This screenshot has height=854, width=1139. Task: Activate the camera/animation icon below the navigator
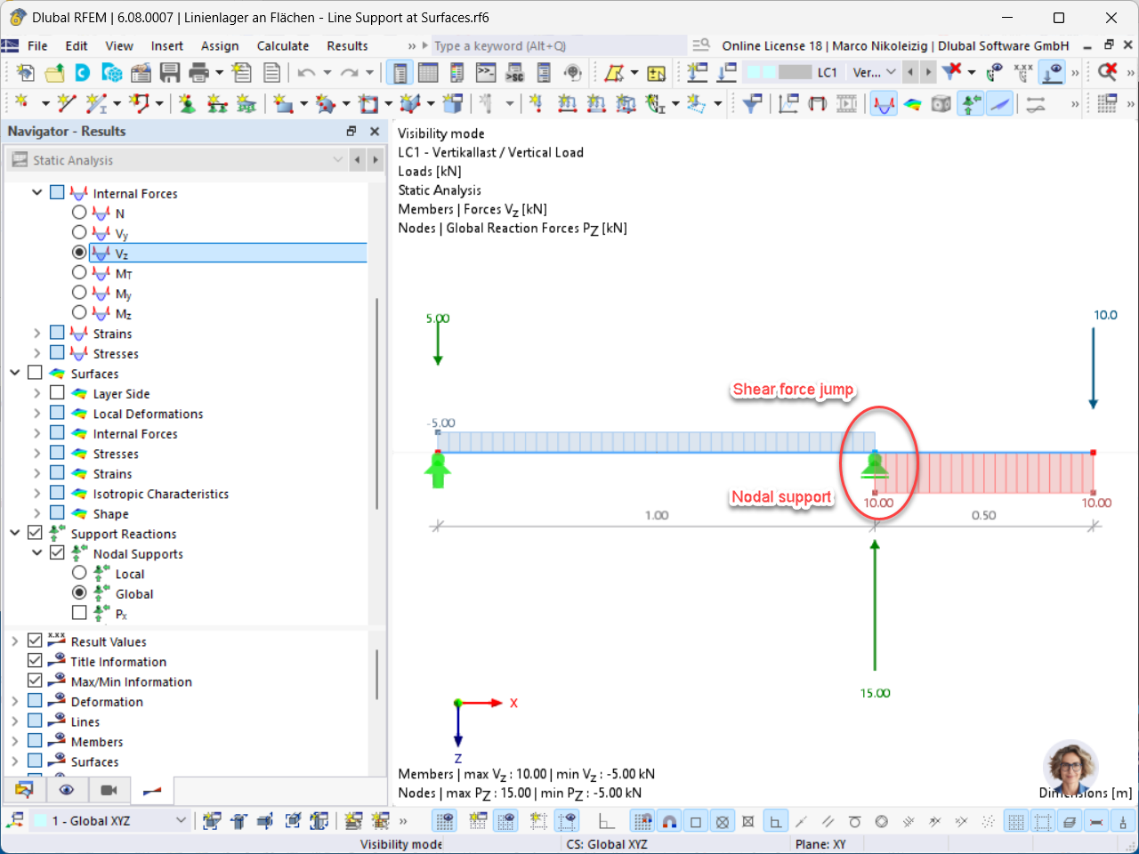pos(109,791)
